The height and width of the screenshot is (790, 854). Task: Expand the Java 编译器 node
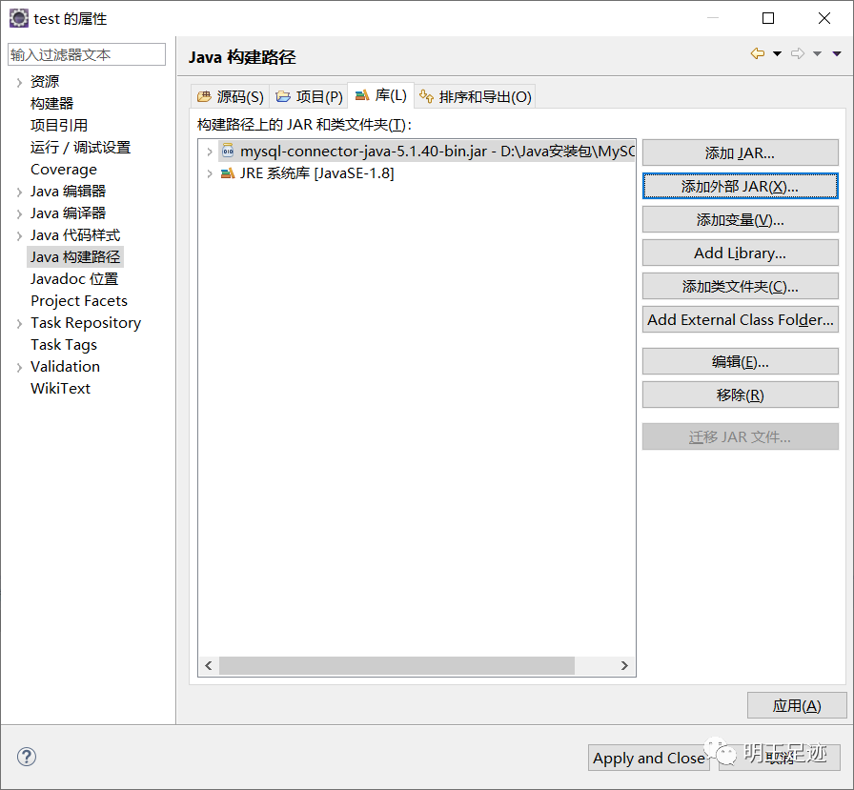(x=19, y=214)
